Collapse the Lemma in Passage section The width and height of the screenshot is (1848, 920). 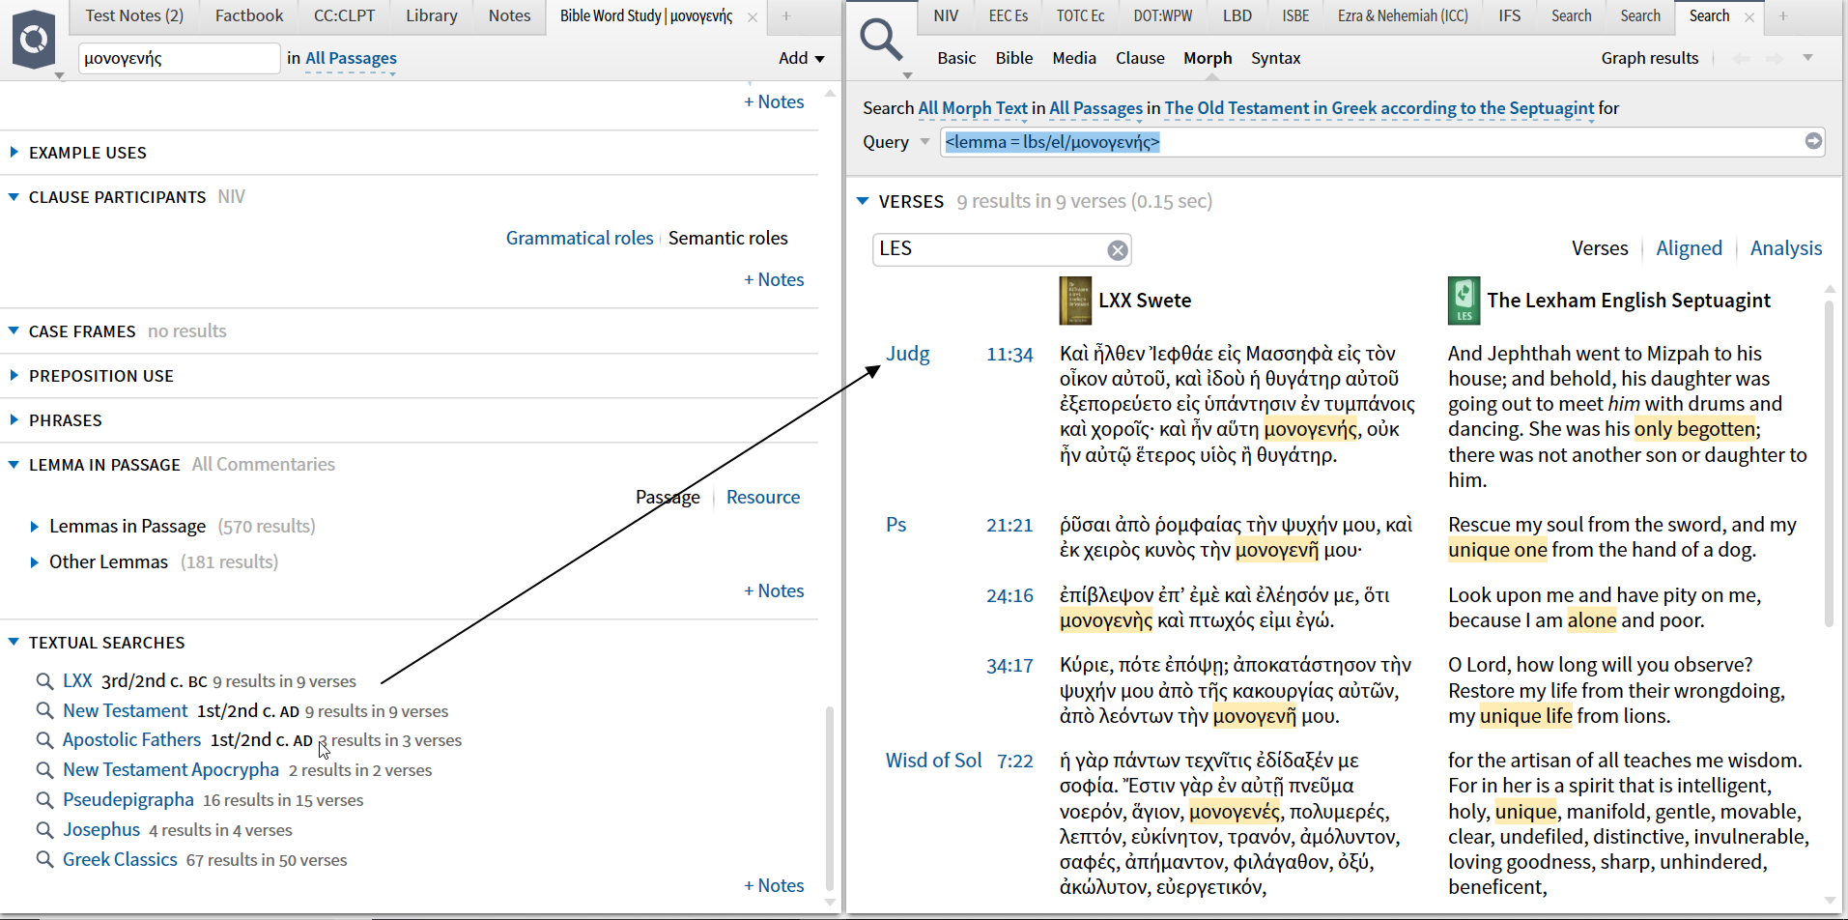pyautogui.click(x=14, y=465)
